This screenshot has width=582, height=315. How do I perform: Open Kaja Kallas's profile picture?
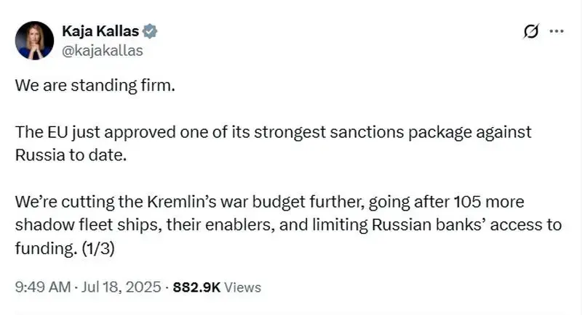[x=34, y=41]
